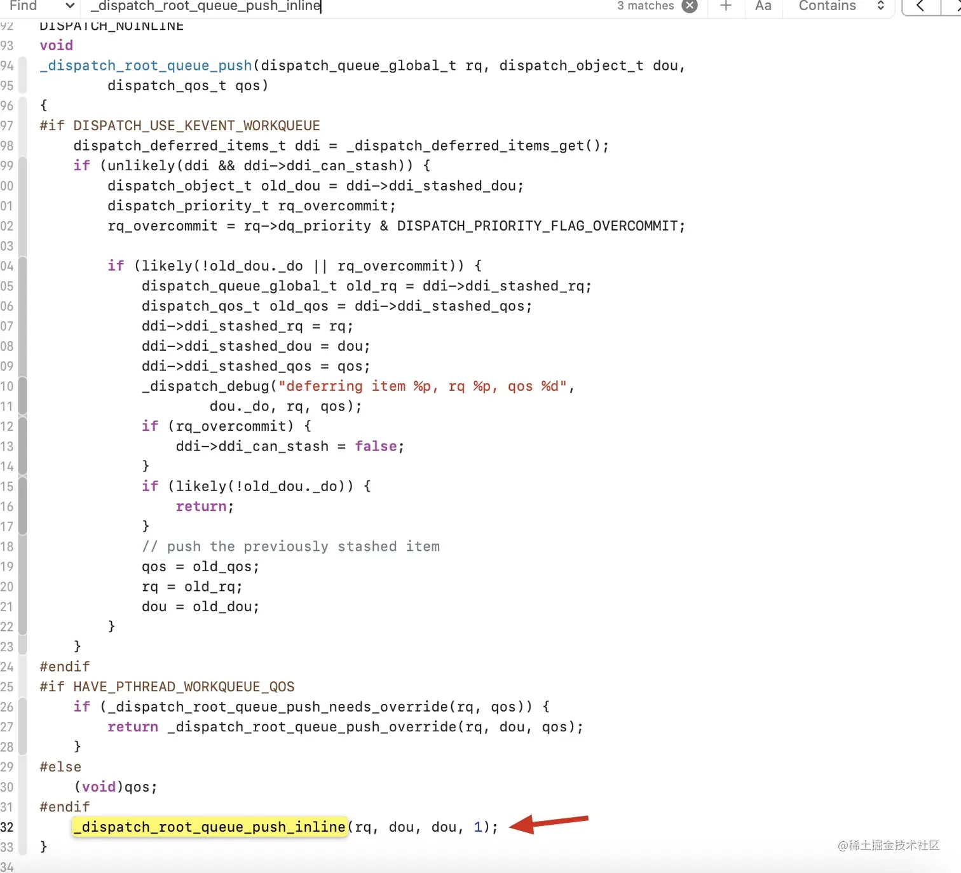This screenshot has width=961, height=873.
Task: Click the DISPATCH_USE_KEVENT_WORKQUEUE macro text
Action: click(x=196, y=125)
